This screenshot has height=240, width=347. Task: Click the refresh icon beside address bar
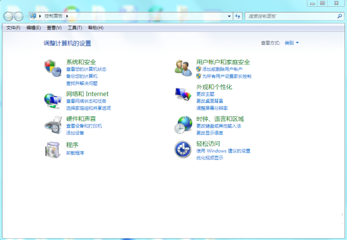pos(237,16)
